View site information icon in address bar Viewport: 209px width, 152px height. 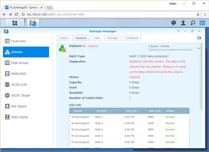[x=23, y=15]
